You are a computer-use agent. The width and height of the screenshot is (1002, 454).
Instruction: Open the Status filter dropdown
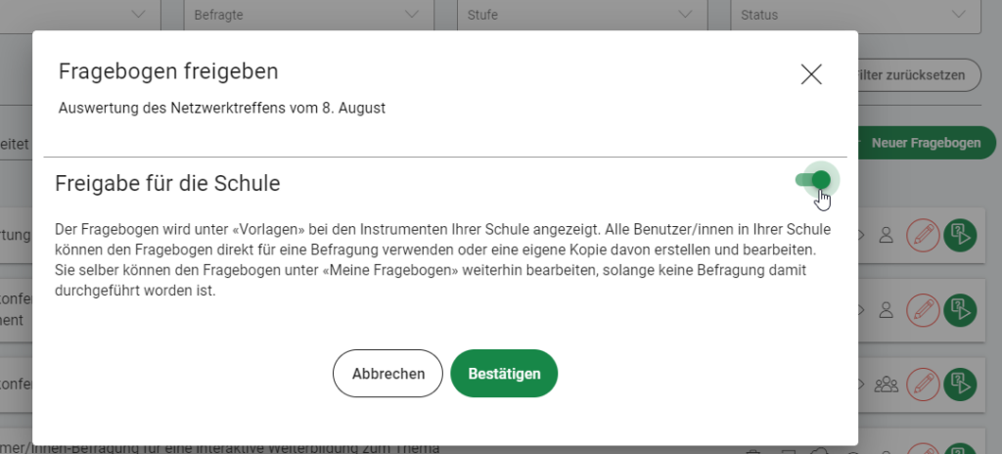click(x=855, y=14)
